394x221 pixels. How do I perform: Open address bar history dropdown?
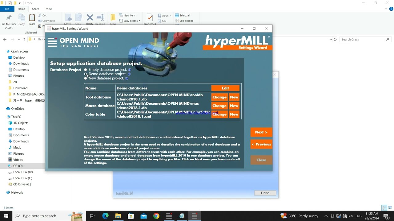(x=331, y=40)
